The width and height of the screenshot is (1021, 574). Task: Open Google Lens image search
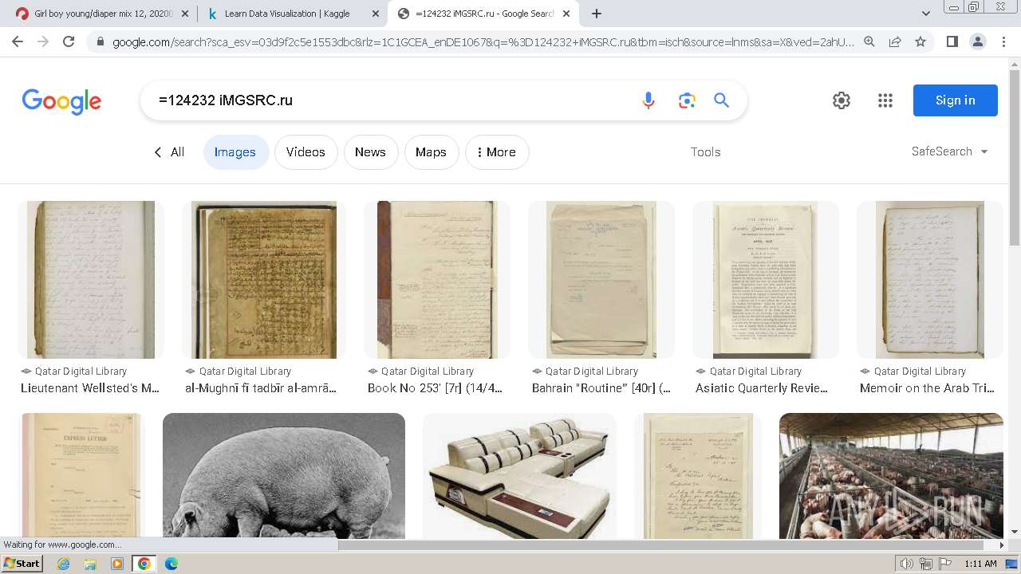pyautogui.click(x=687, y=100)
